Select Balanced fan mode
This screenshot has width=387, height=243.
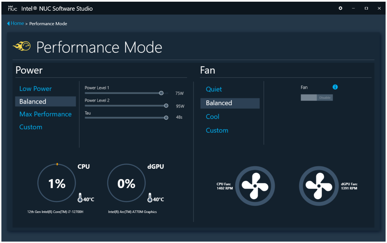[x=230, y=103]
